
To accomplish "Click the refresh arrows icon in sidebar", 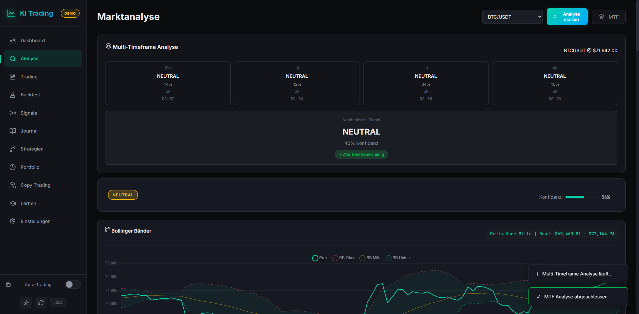I will pos(41,303).
